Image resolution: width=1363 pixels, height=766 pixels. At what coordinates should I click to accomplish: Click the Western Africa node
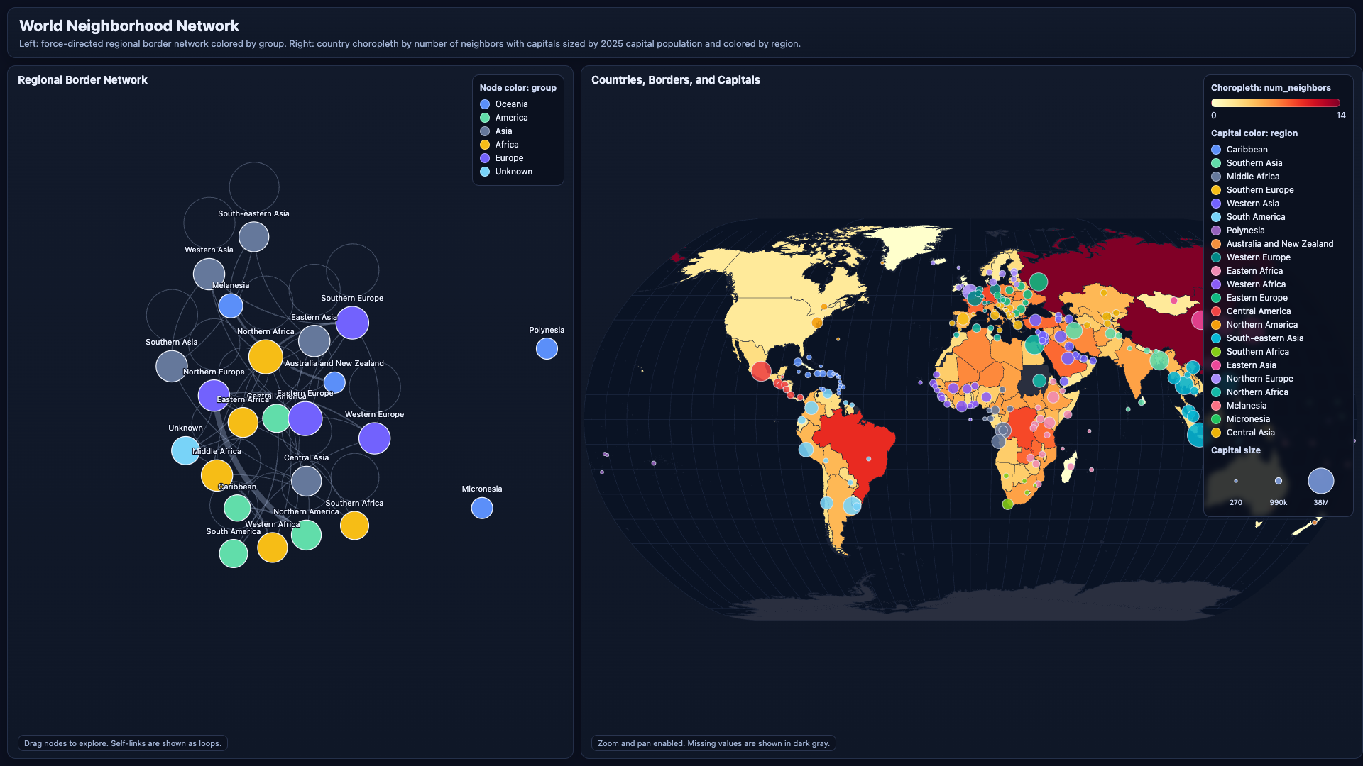(272, 547)
